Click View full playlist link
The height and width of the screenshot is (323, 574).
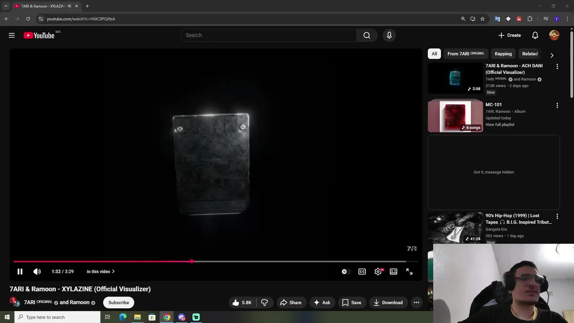click(500, 125)
